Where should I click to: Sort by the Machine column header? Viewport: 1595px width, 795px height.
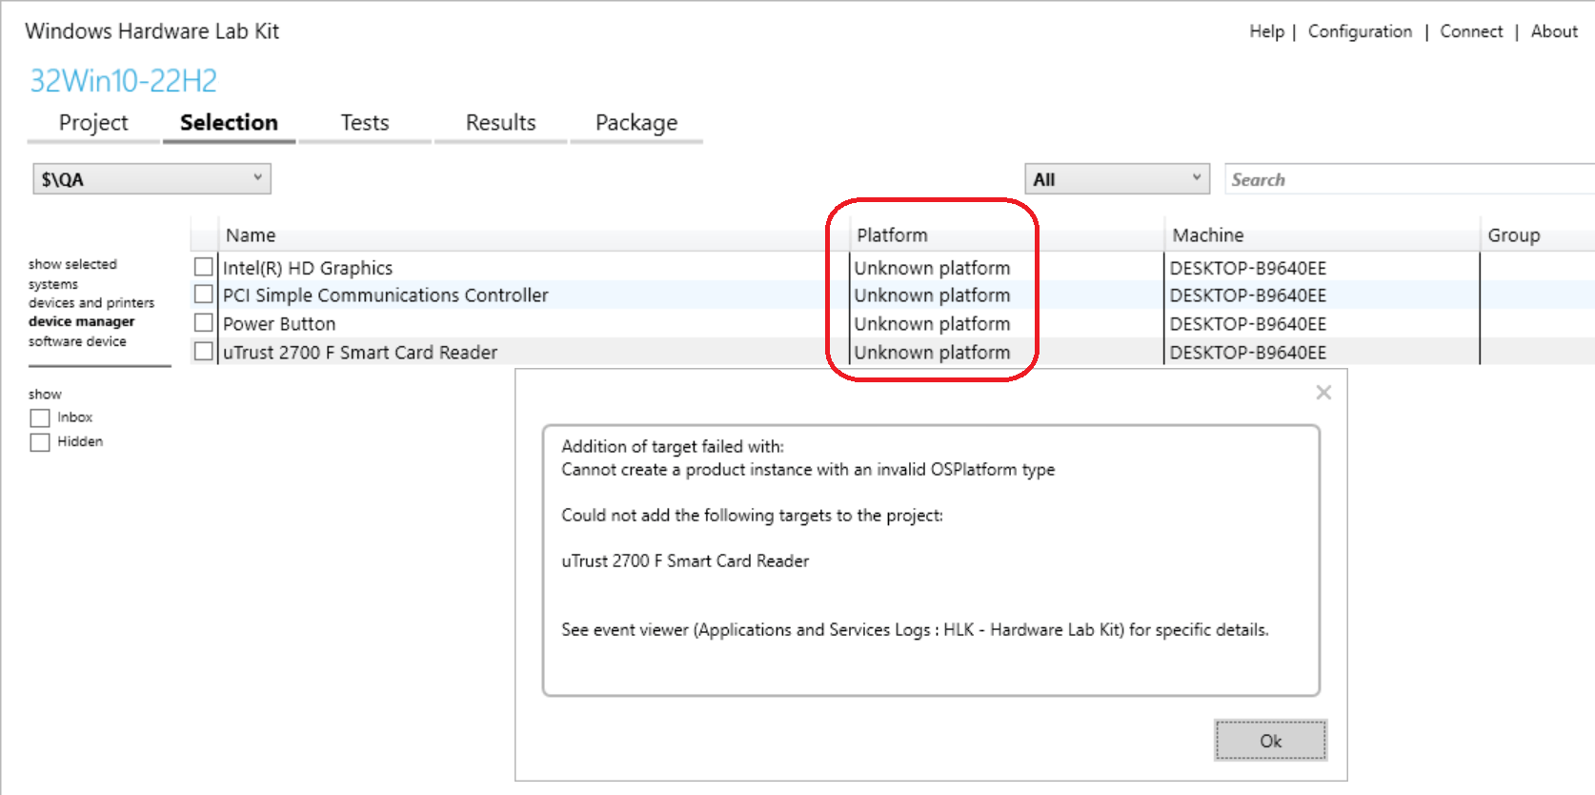click(1322, 234)
